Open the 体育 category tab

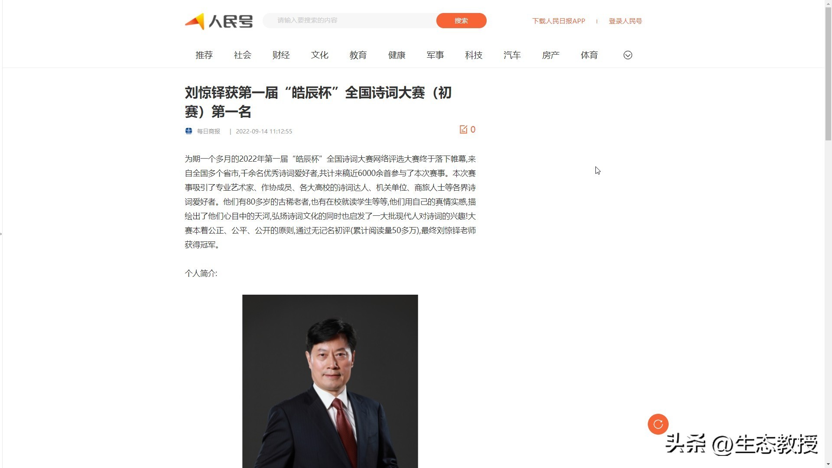589,55
